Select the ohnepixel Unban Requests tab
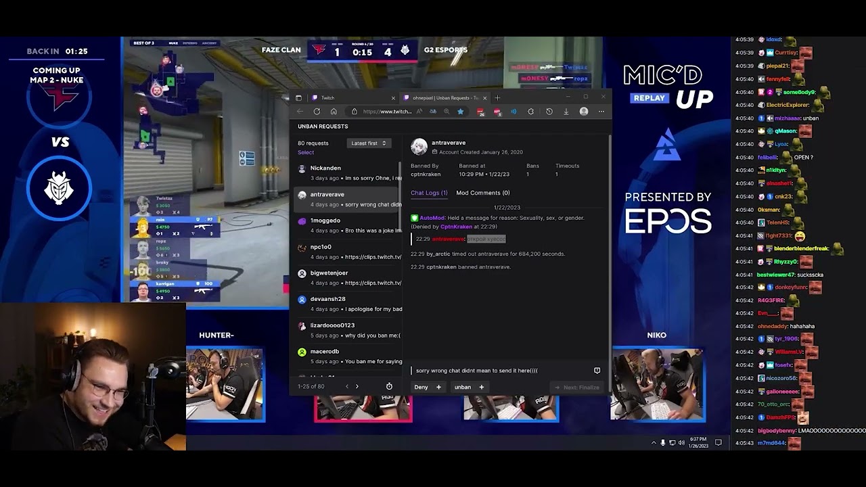866x487 pixels. 445,98
